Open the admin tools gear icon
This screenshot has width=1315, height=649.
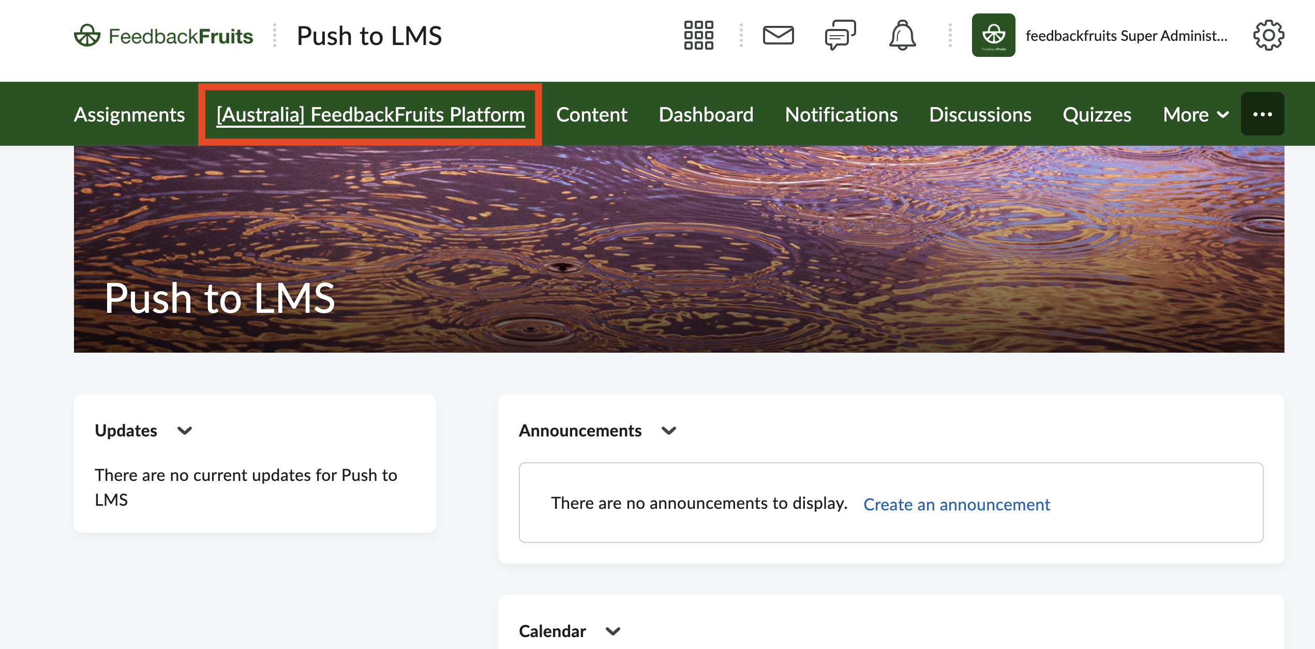point(1268,35)
